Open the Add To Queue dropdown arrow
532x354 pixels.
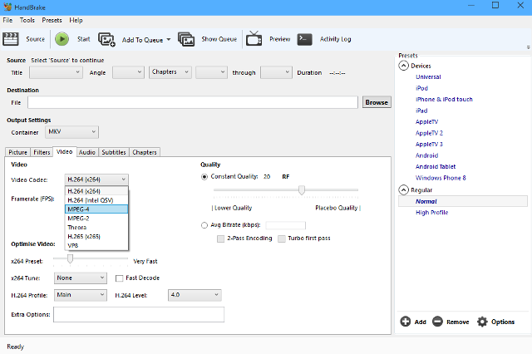pyautogui.click(x=168, y=40)
